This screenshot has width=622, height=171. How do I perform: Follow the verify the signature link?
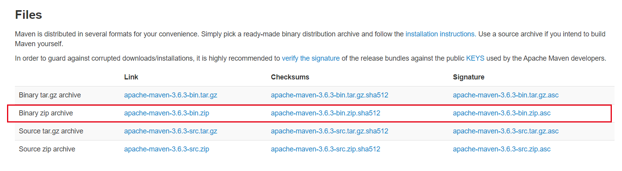click(x=311, y=58)
